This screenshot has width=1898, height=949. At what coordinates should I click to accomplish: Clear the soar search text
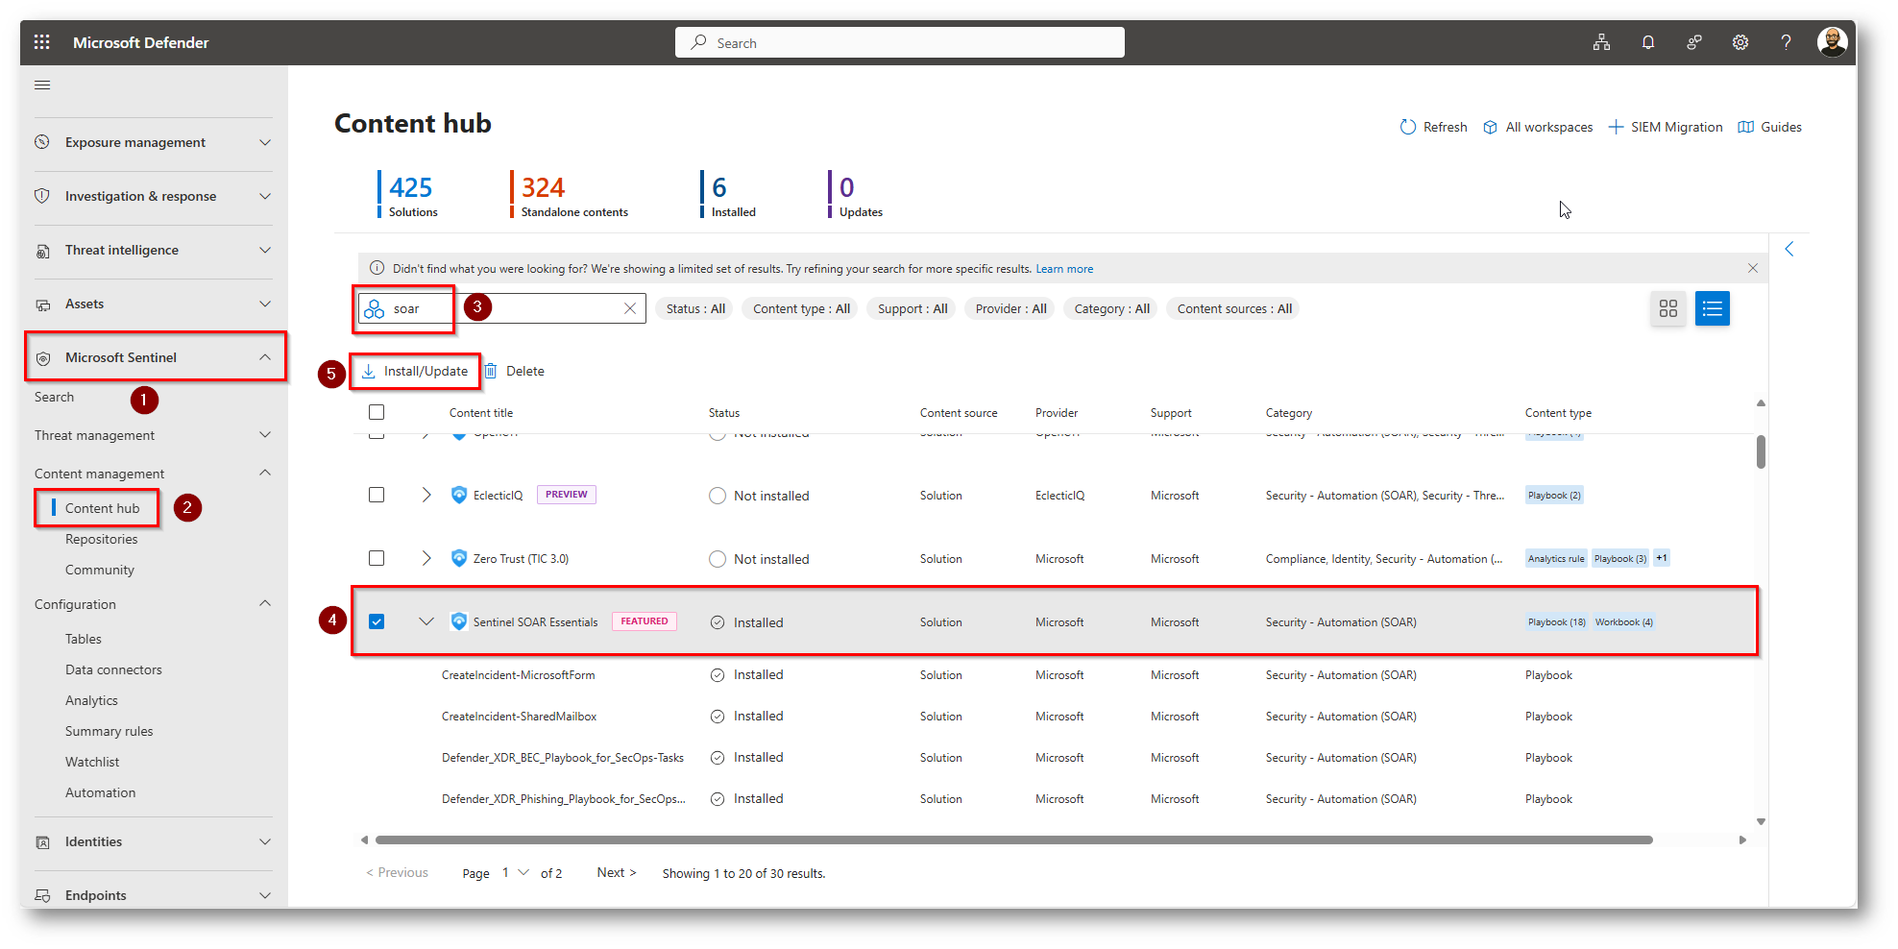(x=630, y=308)
